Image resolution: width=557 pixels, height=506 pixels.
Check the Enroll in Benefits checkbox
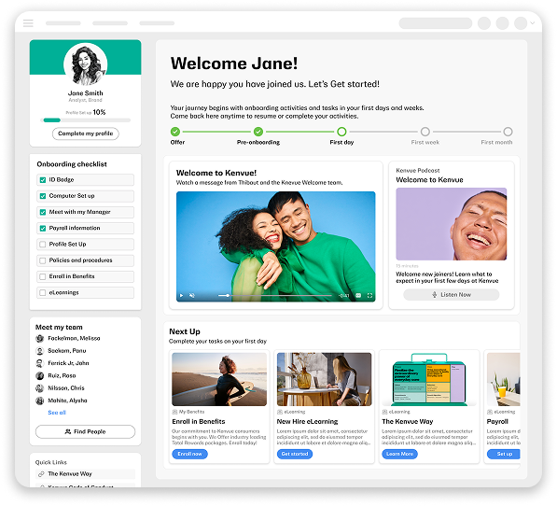(43, 276)
